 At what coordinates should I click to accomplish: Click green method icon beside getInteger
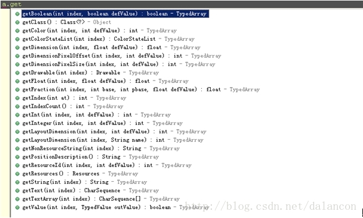click(17, 123)
